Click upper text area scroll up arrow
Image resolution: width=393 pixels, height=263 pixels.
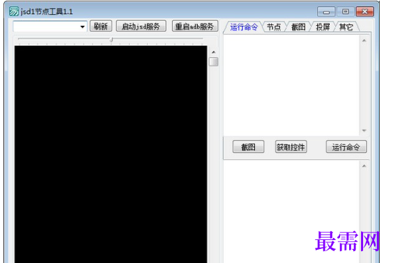(364, 40)
